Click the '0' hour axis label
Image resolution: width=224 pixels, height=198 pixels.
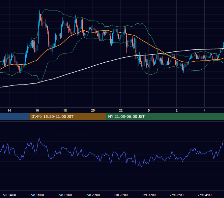(149, 111)
